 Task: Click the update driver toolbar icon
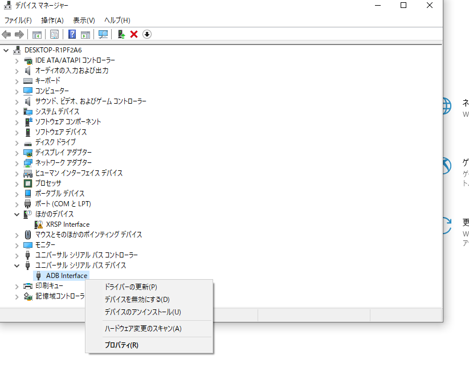click(x=121, y=34)
